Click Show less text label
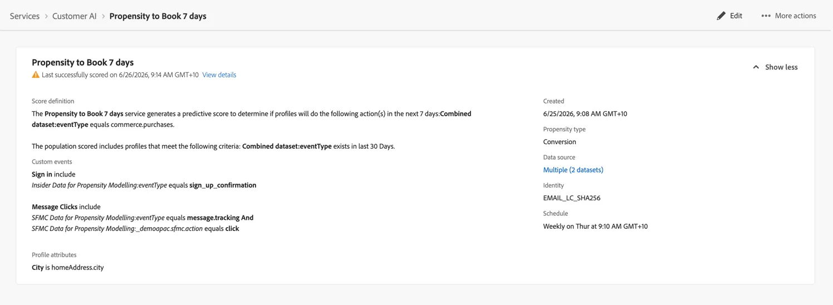Screen dimensions: 833x305 (781, 67)
